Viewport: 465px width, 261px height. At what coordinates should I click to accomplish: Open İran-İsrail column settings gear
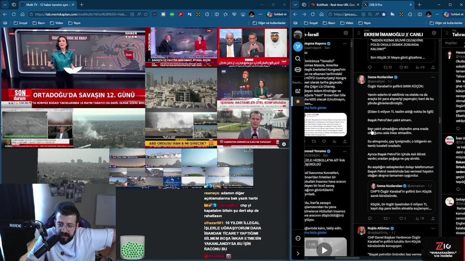(x=345, y=33)
